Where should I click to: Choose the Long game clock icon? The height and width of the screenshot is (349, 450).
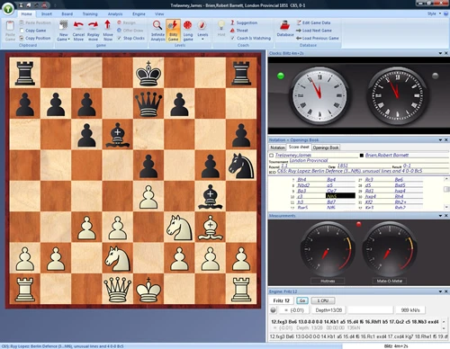[188, 25]
